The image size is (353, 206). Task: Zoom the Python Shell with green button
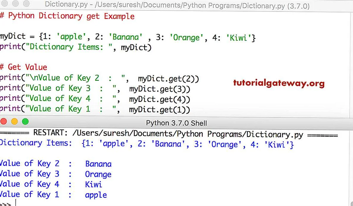tap(25, 122)
